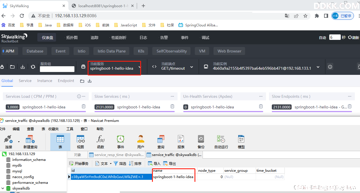The image size is (360, 193).
Task: Open the 性能剖析 profiling page
Action: (118, 38)
